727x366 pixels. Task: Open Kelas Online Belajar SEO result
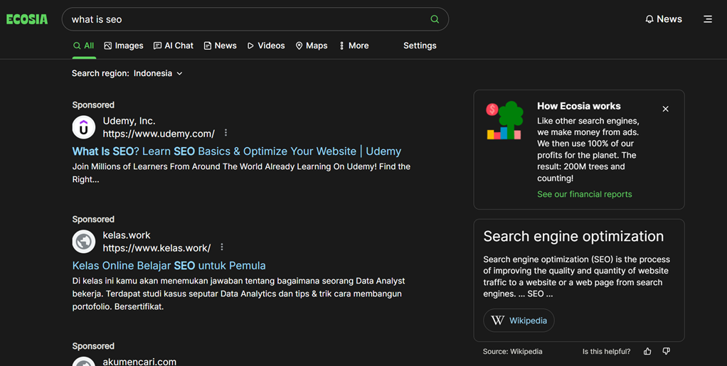coord(169,266)
